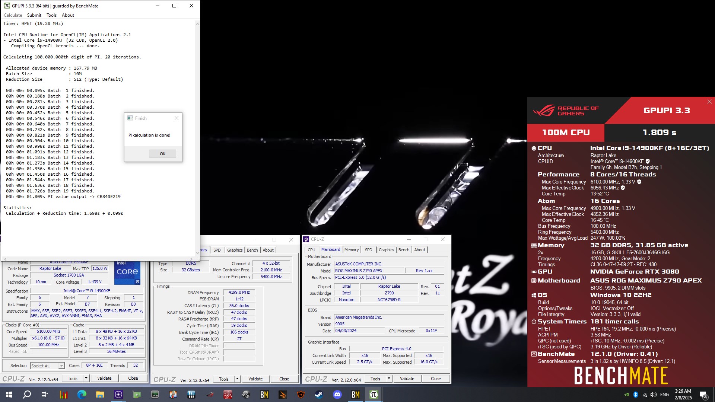Expand Tools dropdown arrow in memory CPU-Z window
The image size is (715, 402).
pyautogui.click(x=237, y=379)
